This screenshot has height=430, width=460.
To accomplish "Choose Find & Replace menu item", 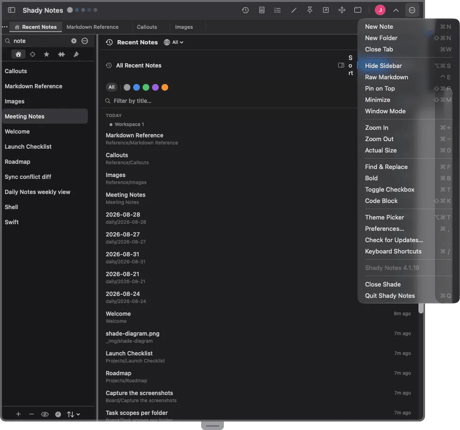I will [408, 167].
